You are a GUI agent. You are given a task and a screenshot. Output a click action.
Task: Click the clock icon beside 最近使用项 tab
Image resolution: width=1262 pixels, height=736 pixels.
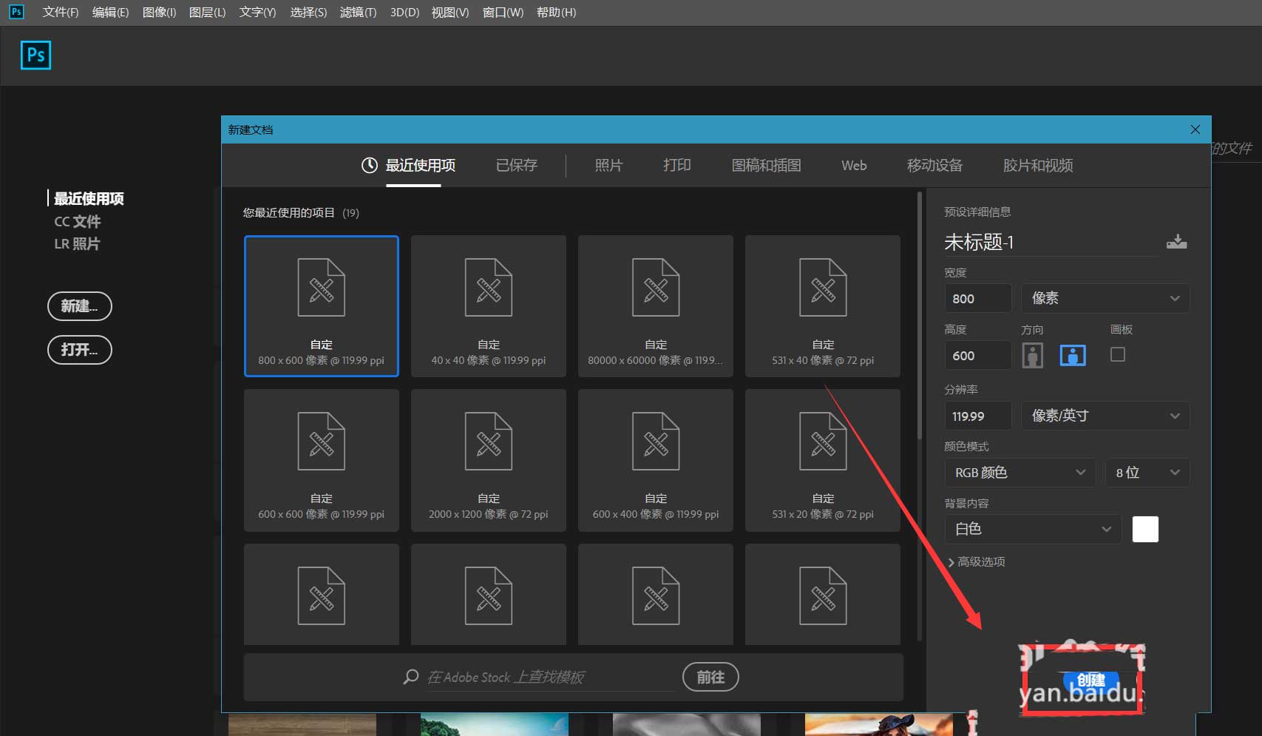pos(369,165)
